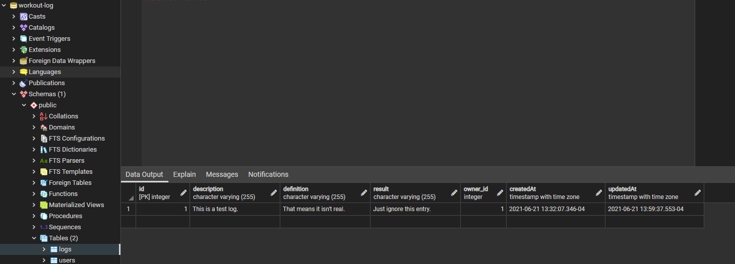Screen dimensions: 735x264
Task: Select the Publications tree item label
Action: pos(47,83)
